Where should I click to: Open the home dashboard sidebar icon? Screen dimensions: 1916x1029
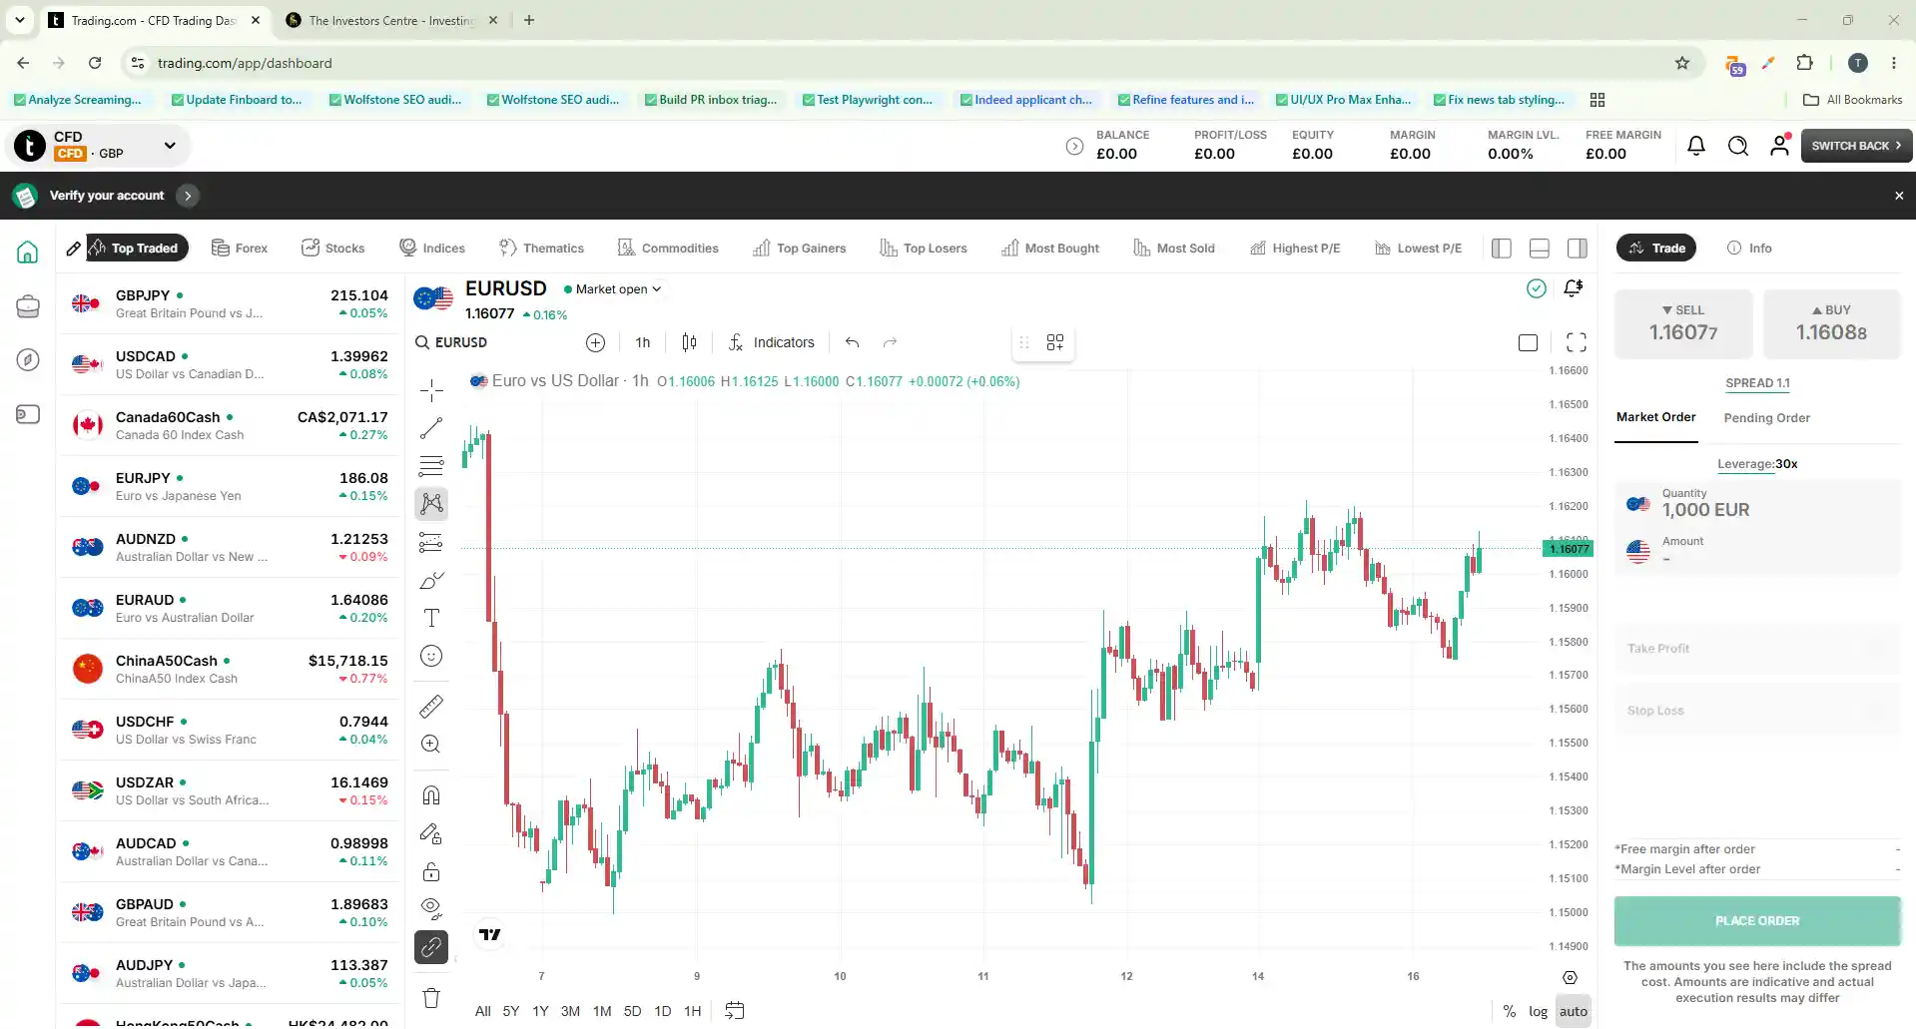[x=28, y=253]
